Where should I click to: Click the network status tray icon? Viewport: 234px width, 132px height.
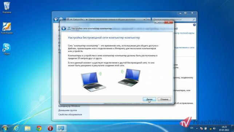pos(206,129)
